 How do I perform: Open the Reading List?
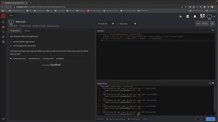pyautogui.click(x=211, y=11)
